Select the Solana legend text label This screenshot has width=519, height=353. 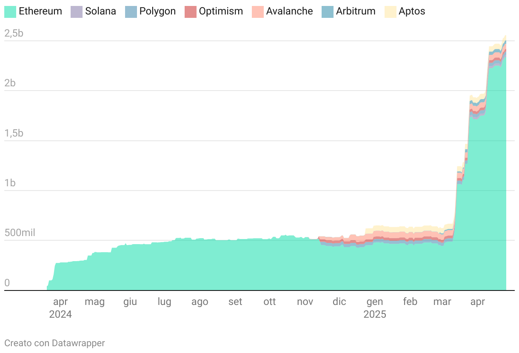[x=100, y=11]
